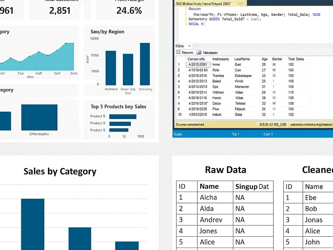The height and width of the screenshot is (250, 333).
Task: Select the date cell 4/2015/2016
Action: tap(197, 76)
